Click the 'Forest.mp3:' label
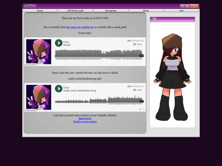Image resolution: width=222 pixels, height=166 pixels. [85, 33]
